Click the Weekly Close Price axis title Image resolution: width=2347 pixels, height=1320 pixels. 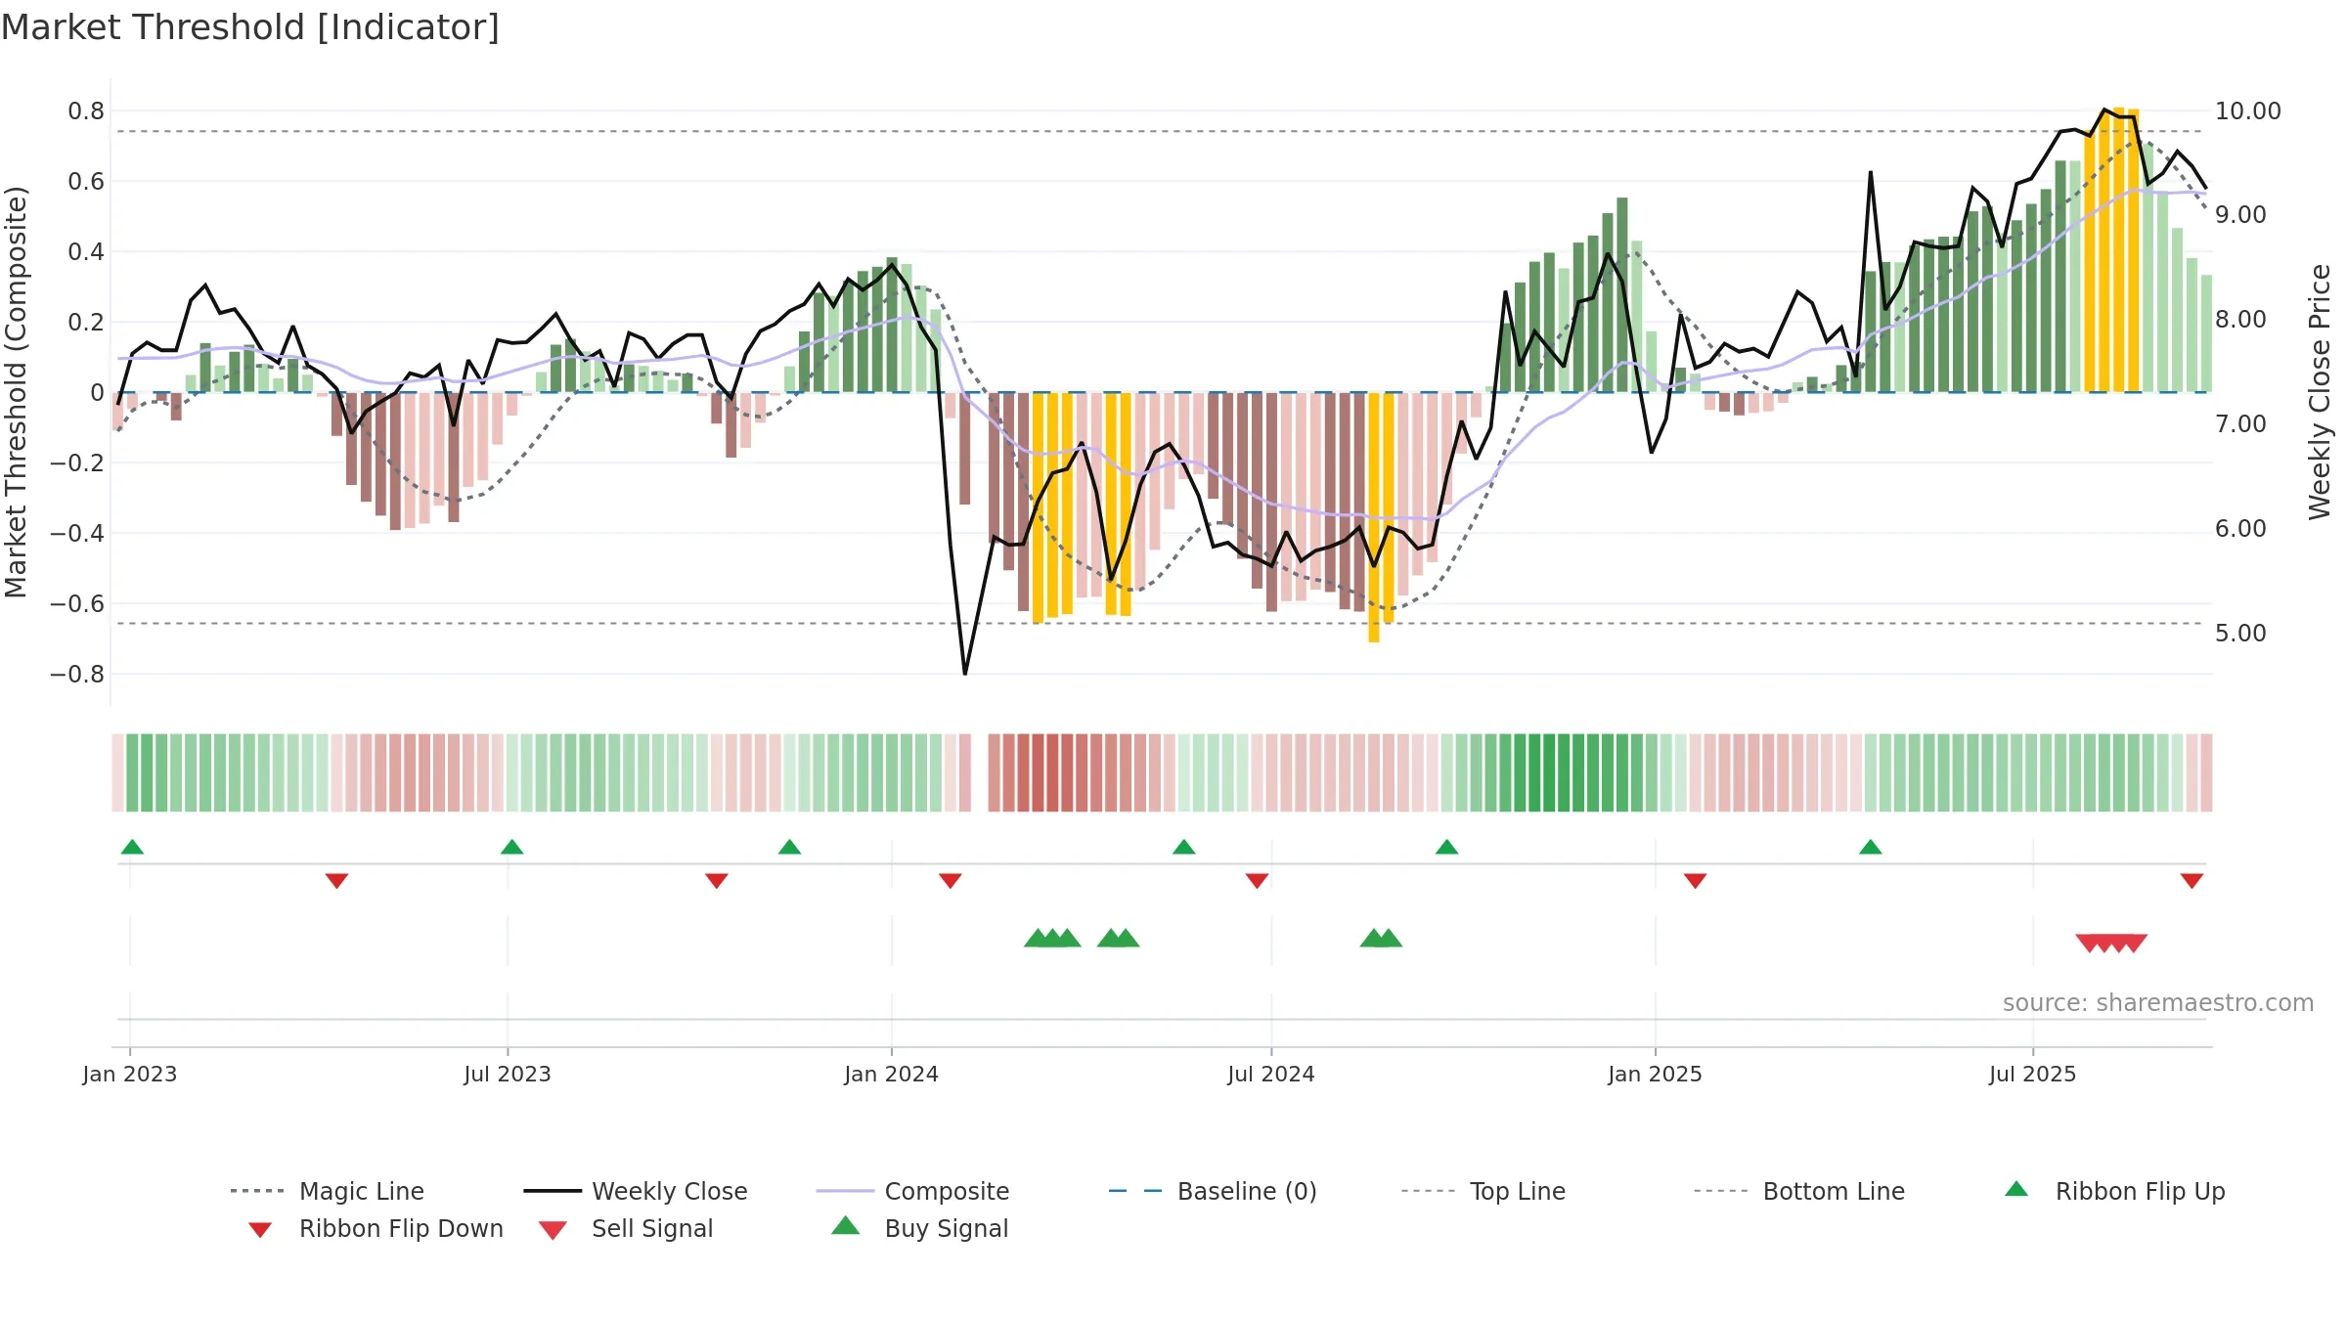[2320, 392]
